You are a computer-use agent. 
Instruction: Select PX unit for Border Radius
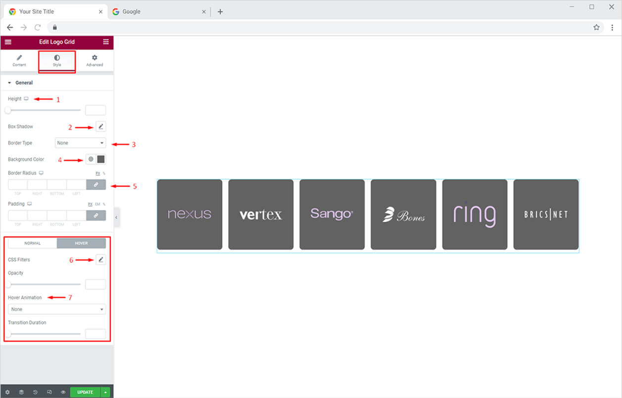tap(97, 173)
